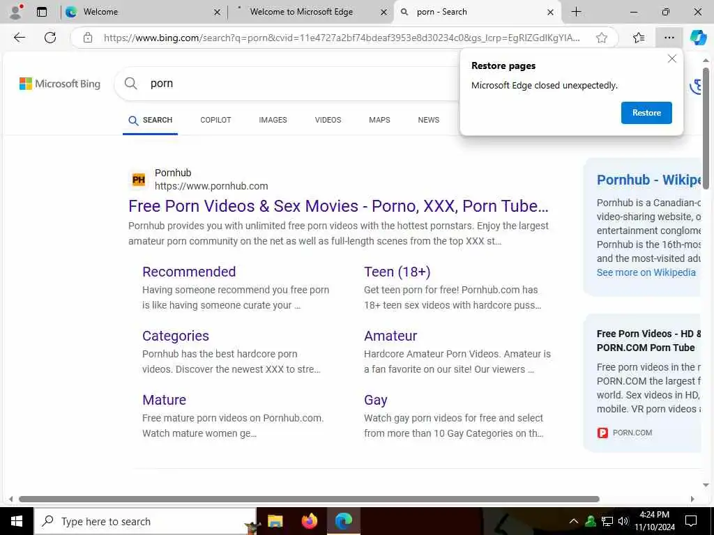Open File Explorer from taskbar
This screenshot has height=535, width=714.
click(x=275, y=521)
